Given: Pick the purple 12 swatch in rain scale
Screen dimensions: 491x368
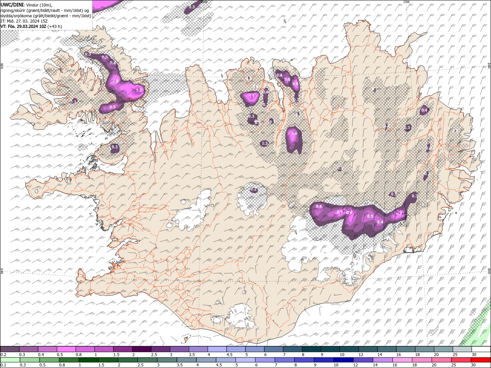Looking at the screenshot, I should (363, 360).
